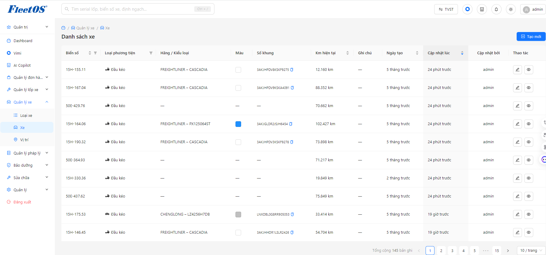Viewport: 546px width, 255px height.
Task: Select Loại xe submenu item
Action: [27, 115]
